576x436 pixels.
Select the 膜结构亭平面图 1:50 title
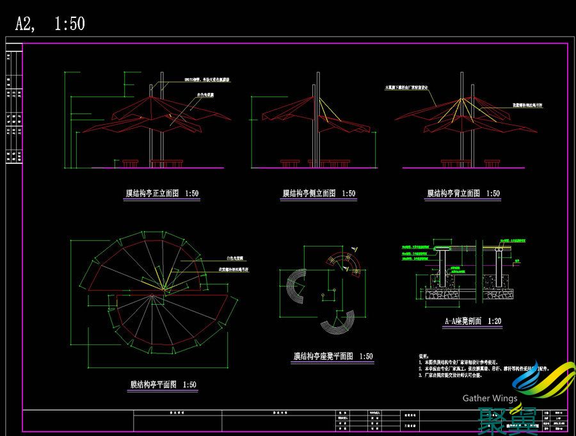(163, 385)
